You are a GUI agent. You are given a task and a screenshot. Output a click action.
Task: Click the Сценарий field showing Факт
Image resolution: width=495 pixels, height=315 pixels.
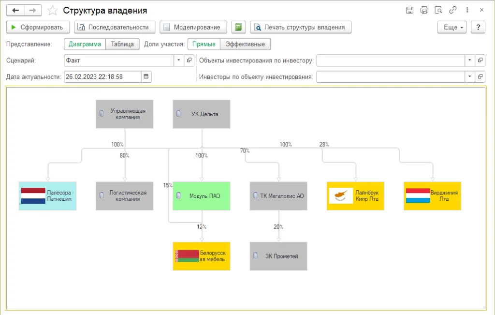point(119,60)
